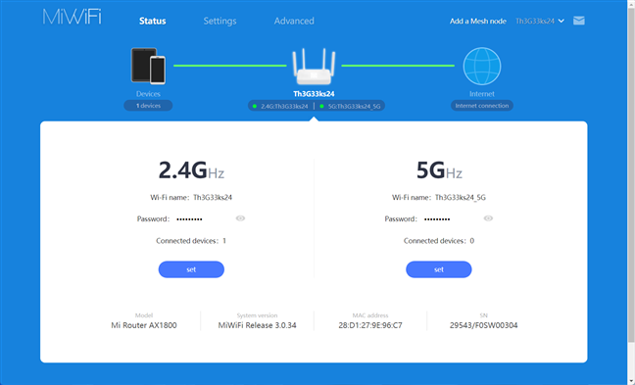Click the 5GHz Wi-Fi name Th3G33ks24_5G

pyautogui.click(x=461, y=198)
